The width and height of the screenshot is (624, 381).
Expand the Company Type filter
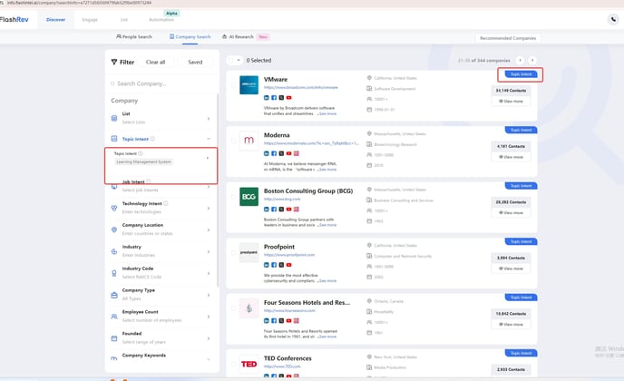(208, 295)
